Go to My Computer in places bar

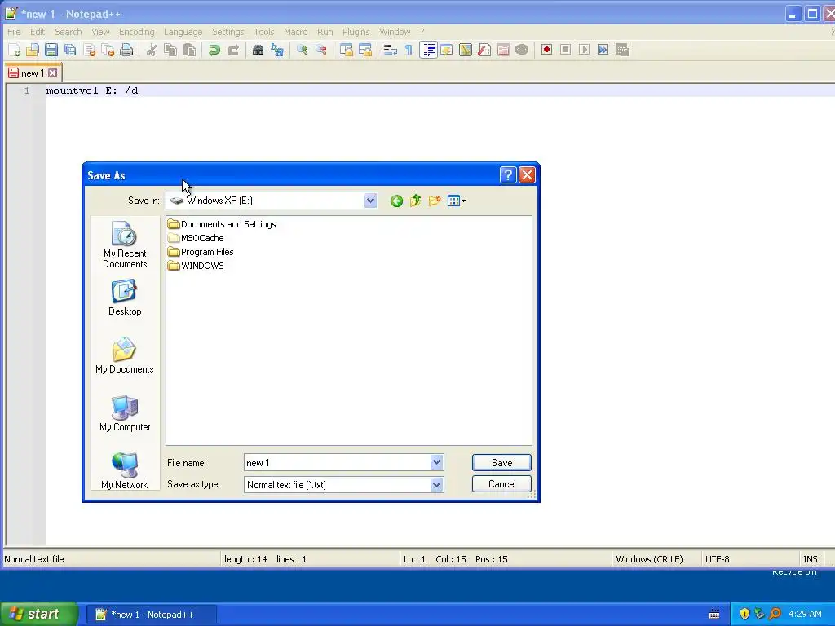pyautogui.click(x=125, y=413)
